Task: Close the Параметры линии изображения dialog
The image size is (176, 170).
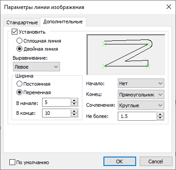Action: coord(169,7)
